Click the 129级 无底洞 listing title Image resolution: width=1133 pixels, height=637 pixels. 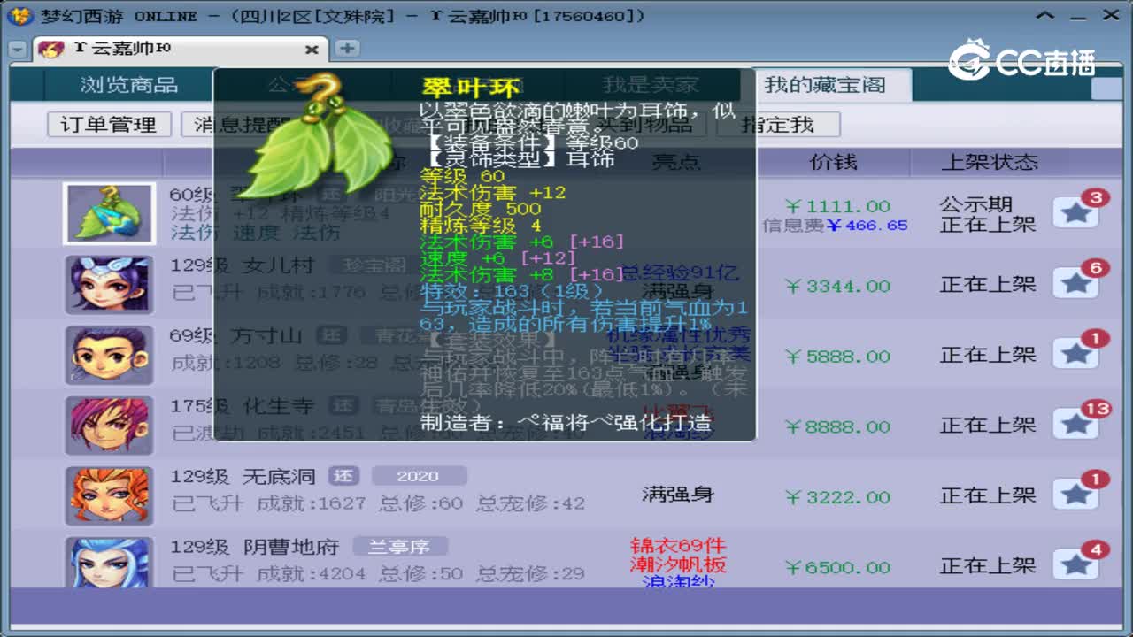click(243, 477)
